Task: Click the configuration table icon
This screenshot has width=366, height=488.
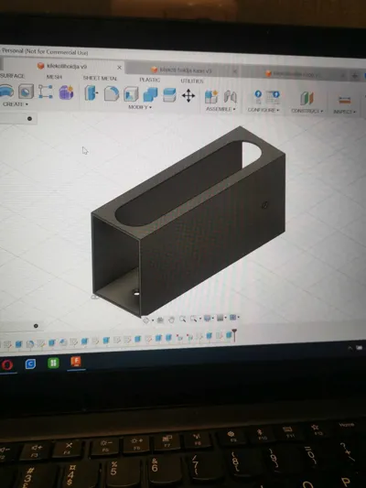Action: click(273, 98)
